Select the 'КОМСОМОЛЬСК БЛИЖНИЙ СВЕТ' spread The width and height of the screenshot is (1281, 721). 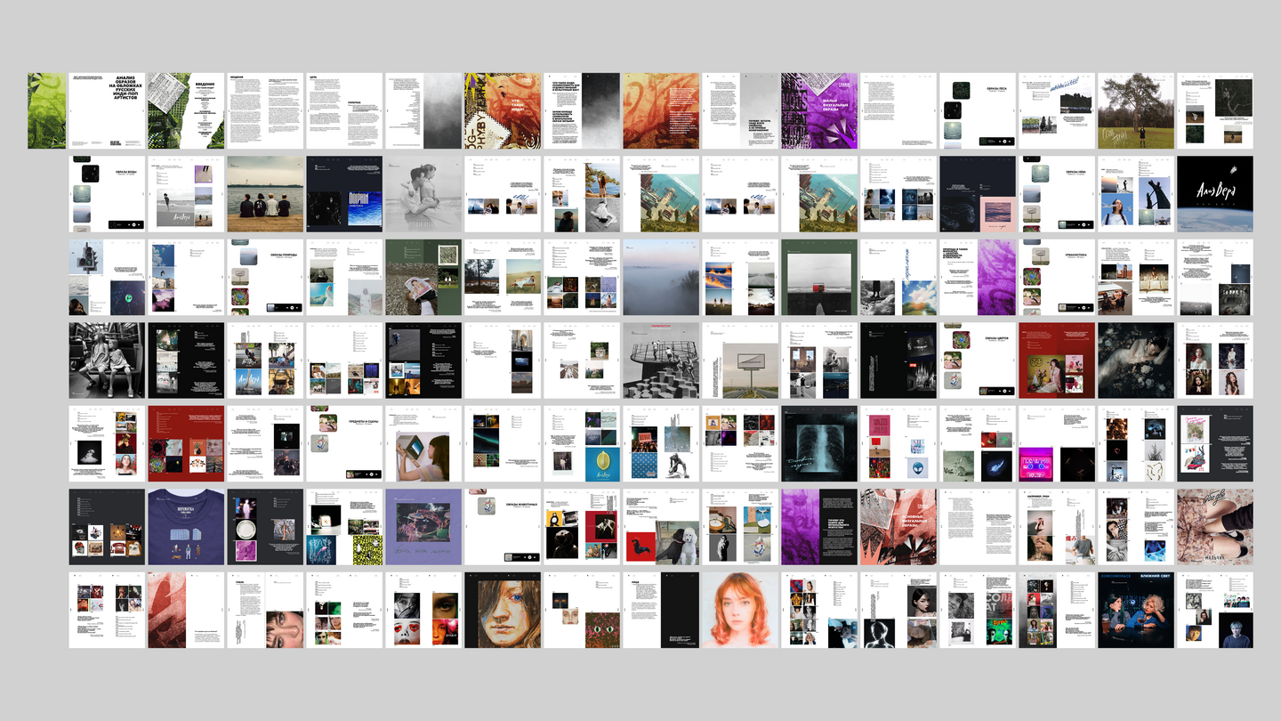click(1136, 610)
